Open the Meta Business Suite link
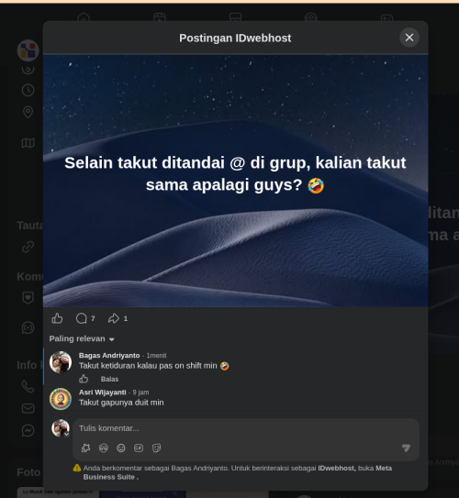Image resolution: width=459 pixels, height=498 pixels. [238, 472]
